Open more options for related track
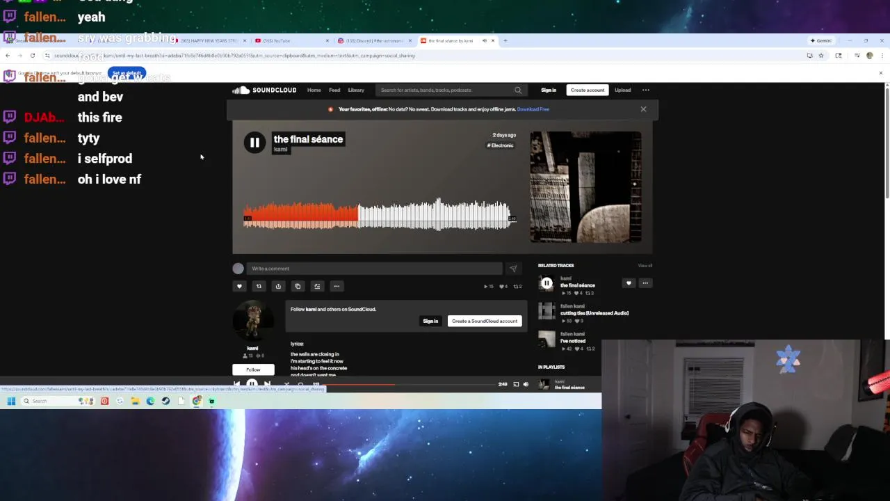This screenshot has height=501, width=890. pos(645,283)
